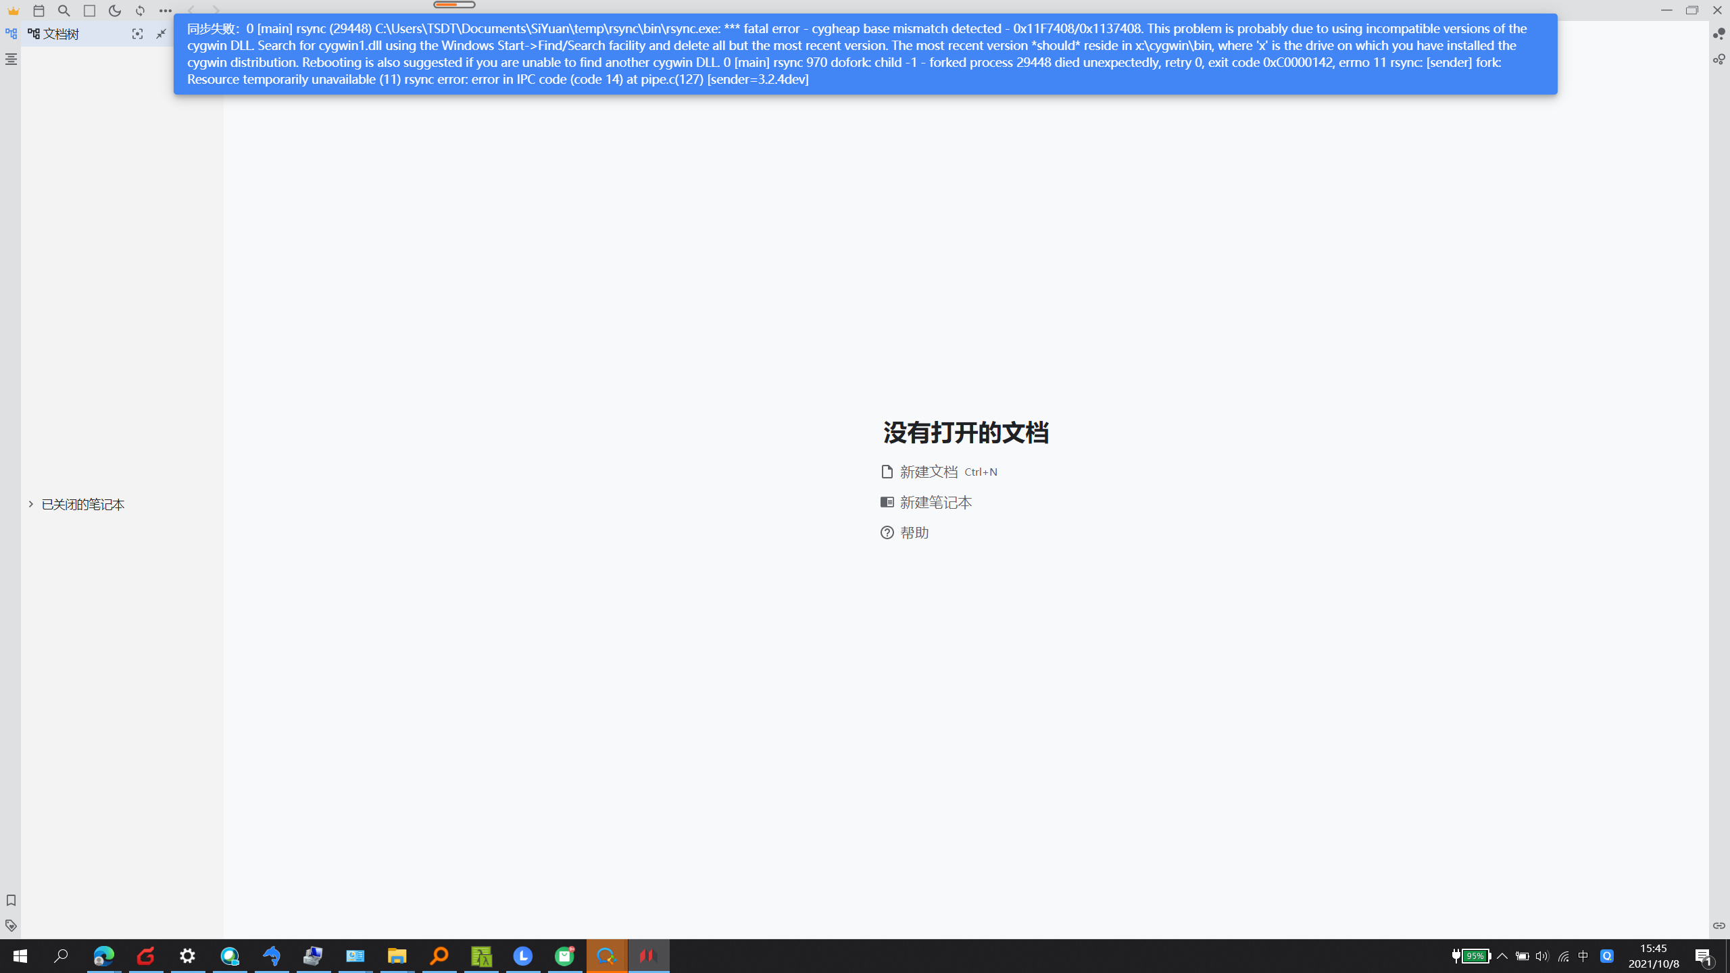Open the outline panel in left sidebar

pos(11,59)
